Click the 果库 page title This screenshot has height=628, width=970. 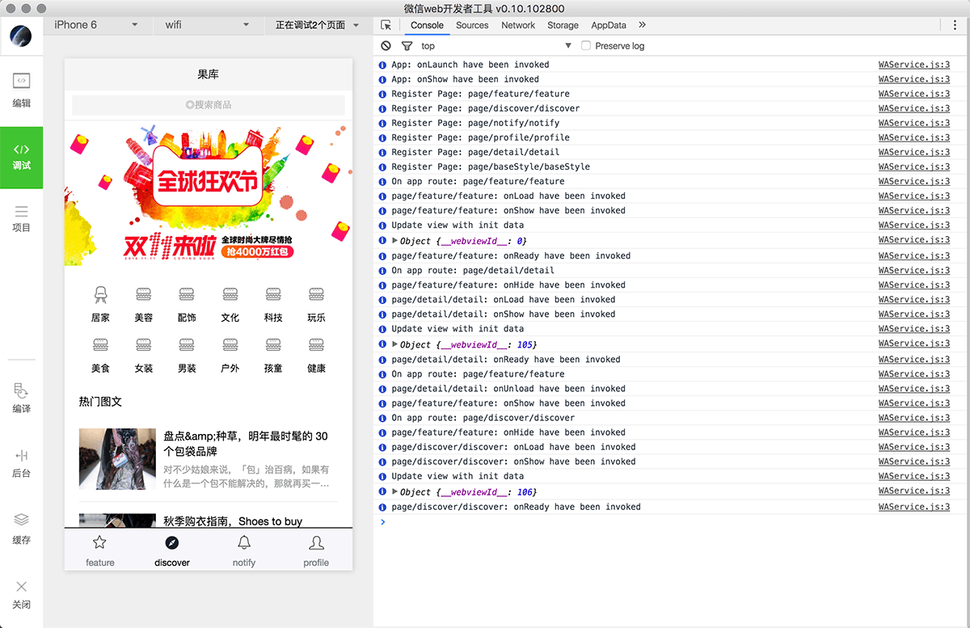click(x=209, y=74)
